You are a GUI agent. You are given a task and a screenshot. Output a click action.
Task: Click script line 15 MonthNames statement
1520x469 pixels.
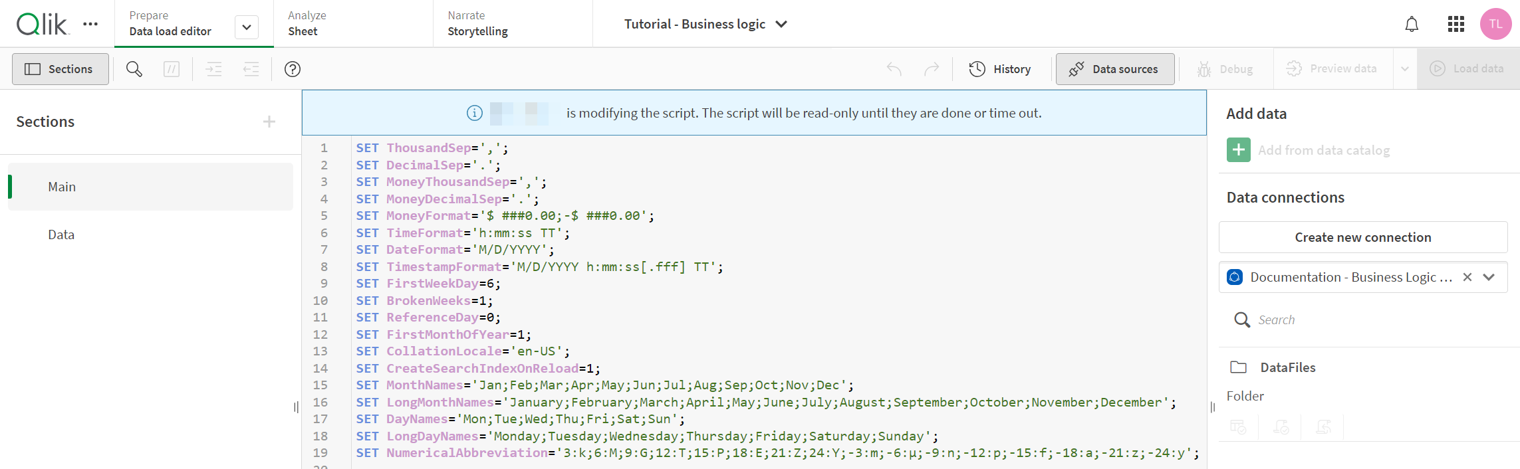click(x=604, y=385)
